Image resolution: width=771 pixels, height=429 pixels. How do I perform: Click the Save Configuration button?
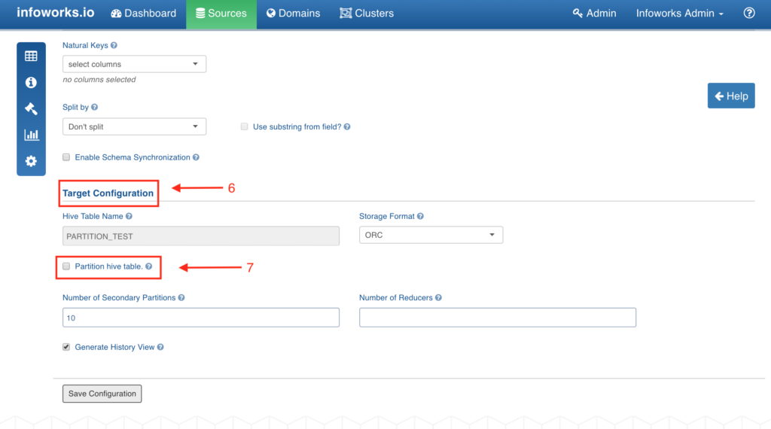point(102,394)
